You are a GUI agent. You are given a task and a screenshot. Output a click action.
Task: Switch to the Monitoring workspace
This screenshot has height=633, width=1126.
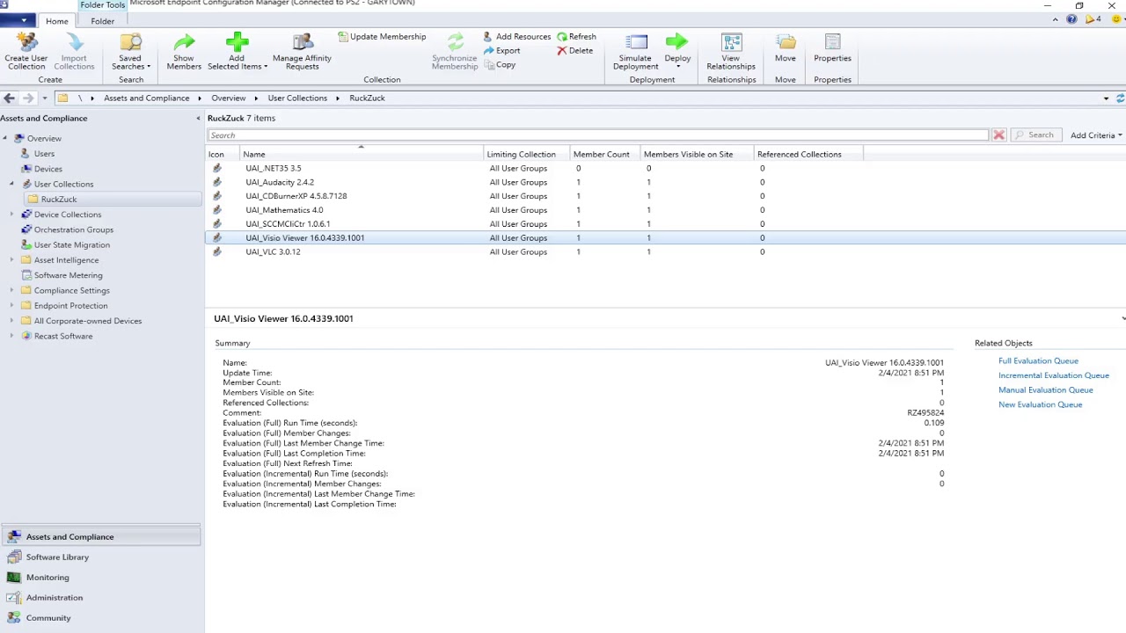point(100,578)
